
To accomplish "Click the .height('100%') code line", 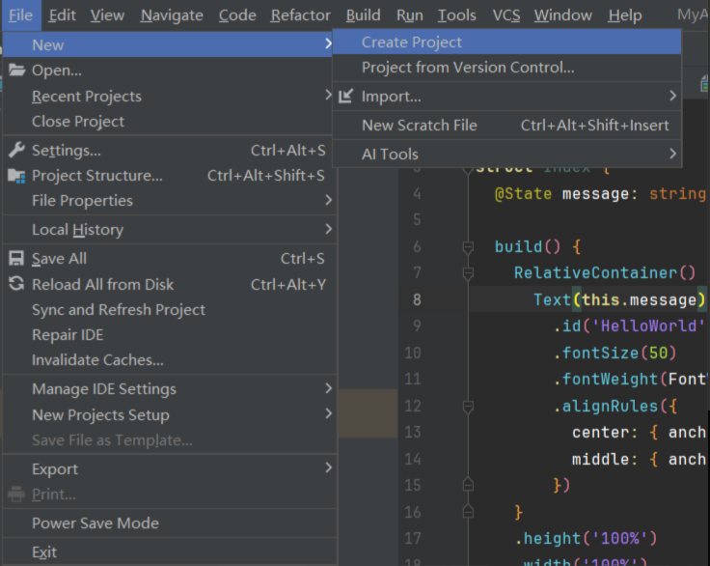I will tap(586, 538).
